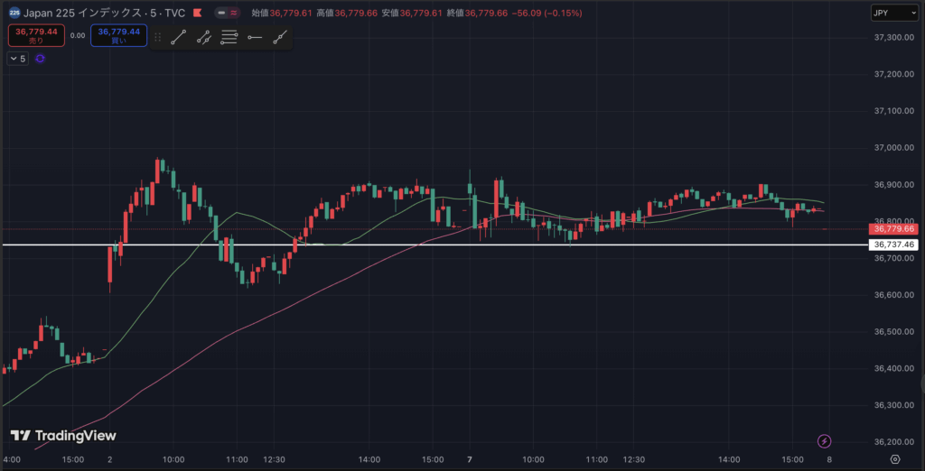Click the 36,400.00 price axis label
The height and width of the screenshot is (471, 925).
click(892, 368)
